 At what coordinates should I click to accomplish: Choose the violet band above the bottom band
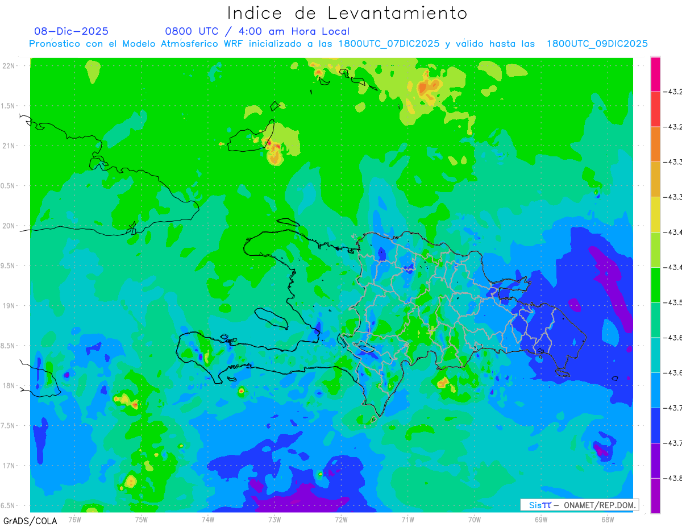point(655,460)
